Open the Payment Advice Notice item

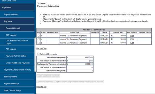pyautogui.click(x=17, y=56)
